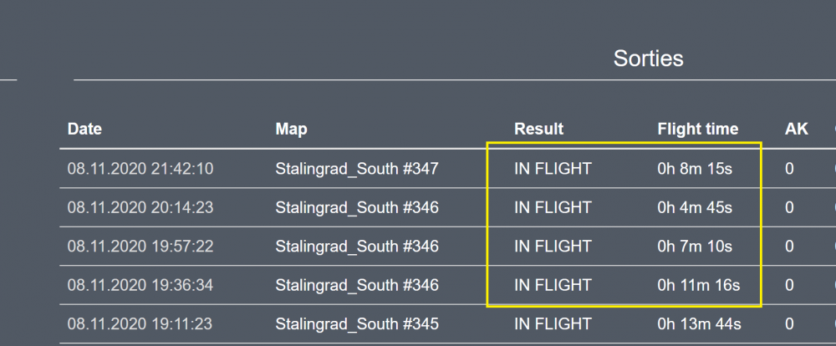This screenshot has width=836, height=346.
Task: Click the 0h 8m 15s flight time
Action: 695,169
